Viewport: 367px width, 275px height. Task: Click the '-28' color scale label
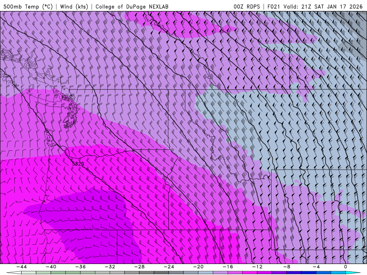tap(139, 267)
